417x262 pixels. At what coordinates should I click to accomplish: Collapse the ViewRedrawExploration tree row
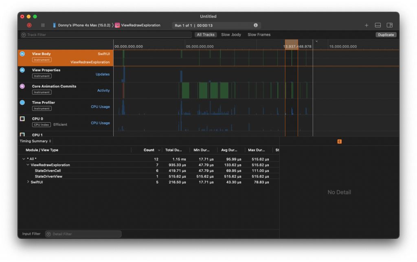click(x=28, y=165)
